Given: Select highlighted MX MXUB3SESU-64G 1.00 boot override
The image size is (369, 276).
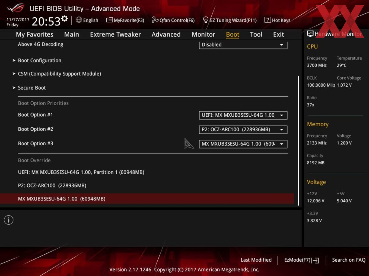Looking at the screenshot, I should coord(147,199).
